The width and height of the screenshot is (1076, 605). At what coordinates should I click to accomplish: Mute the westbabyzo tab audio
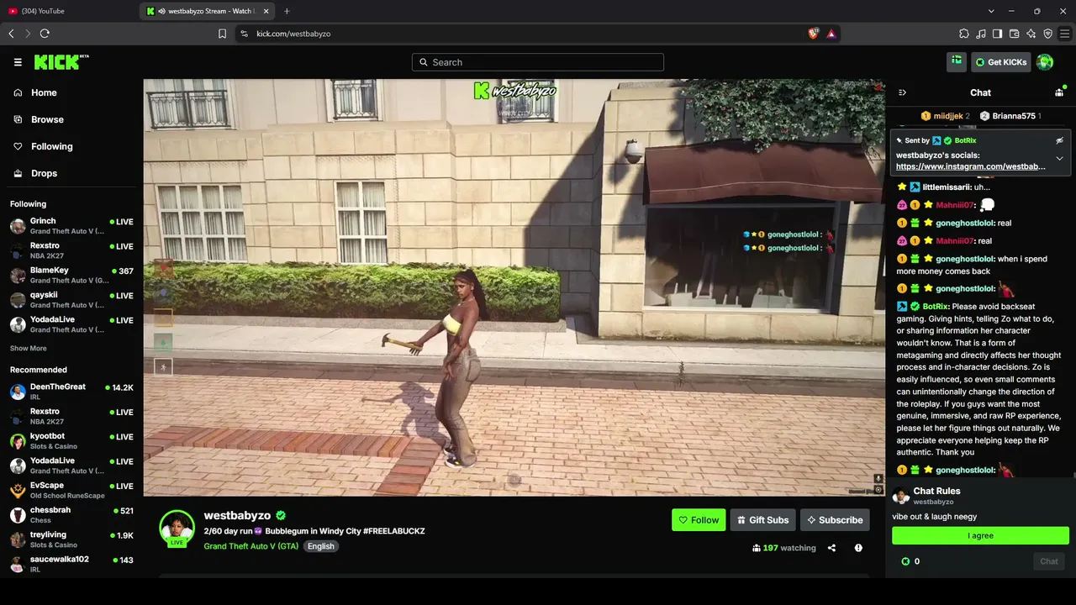pyautogui.click(x=161, y=11)
